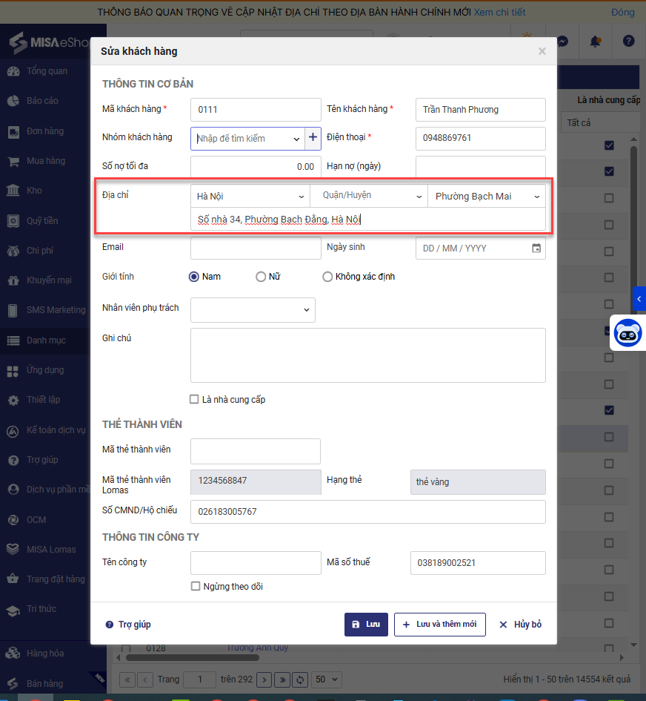Screen dimensions: 646x701
Task: Click the Kế toán dịch vụ icon
Action: click(x=13, y=430)
